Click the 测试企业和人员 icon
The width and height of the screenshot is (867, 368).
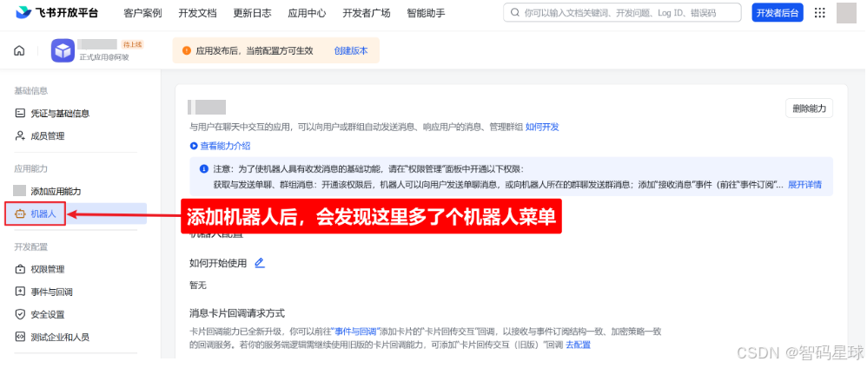(20, 337)
